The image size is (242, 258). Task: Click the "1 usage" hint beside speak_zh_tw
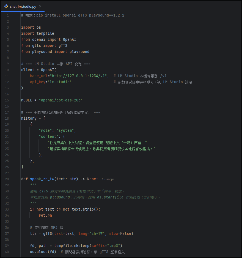108,179
